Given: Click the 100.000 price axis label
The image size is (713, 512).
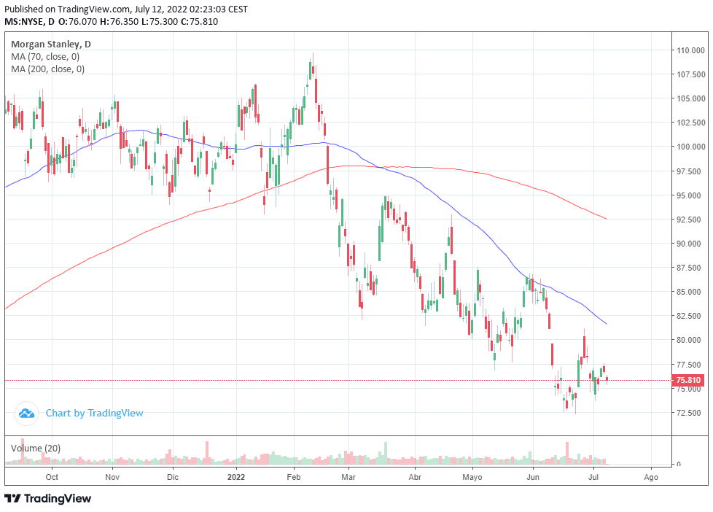Looking at the screenshot, I should (x=690, y=147).
